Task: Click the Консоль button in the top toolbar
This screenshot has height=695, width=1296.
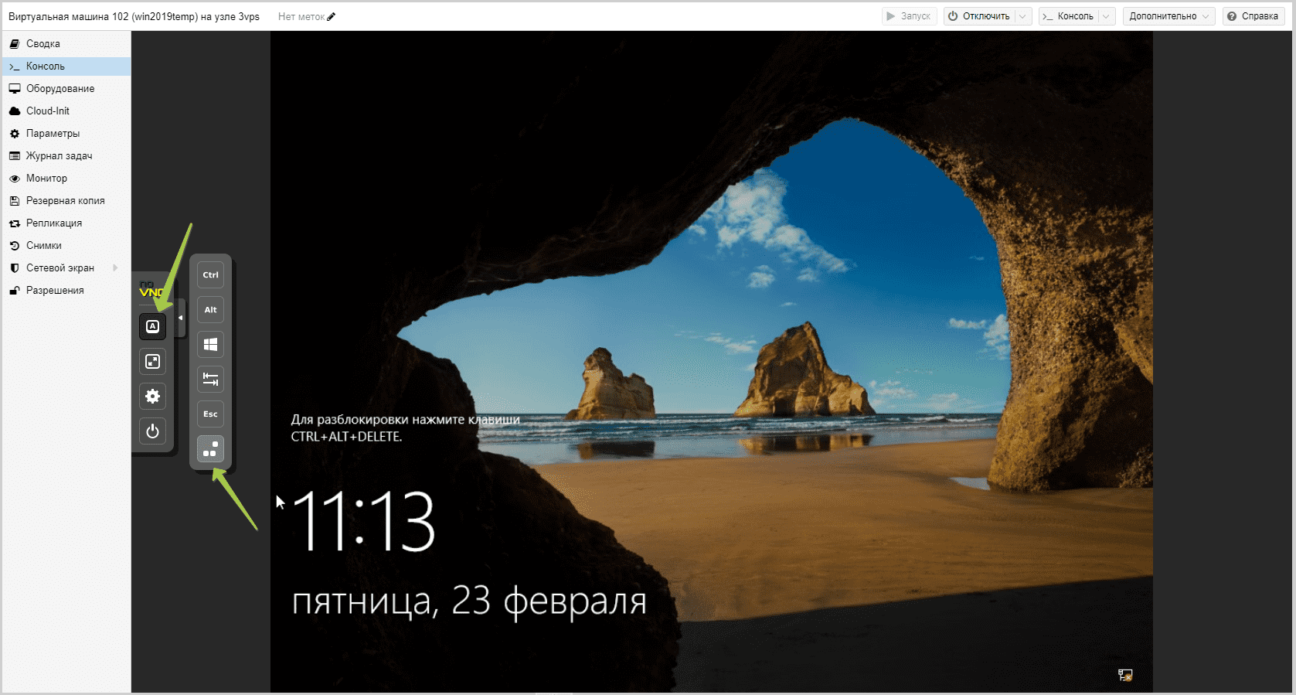Action: coord(1069,16)
